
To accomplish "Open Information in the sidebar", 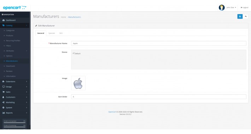I will pos(11,76).
